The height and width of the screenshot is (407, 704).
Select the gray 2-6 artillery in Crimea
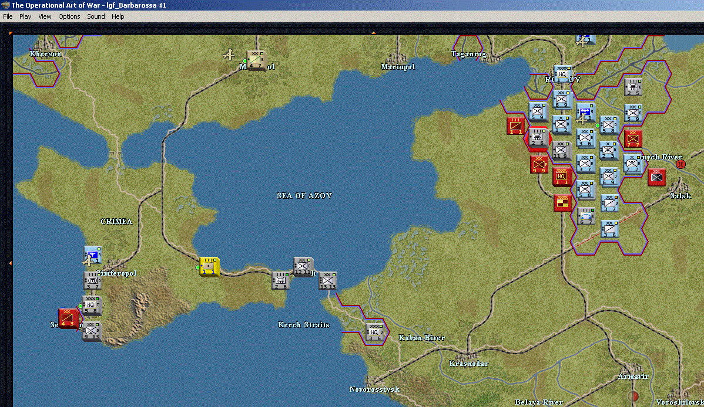280,280
